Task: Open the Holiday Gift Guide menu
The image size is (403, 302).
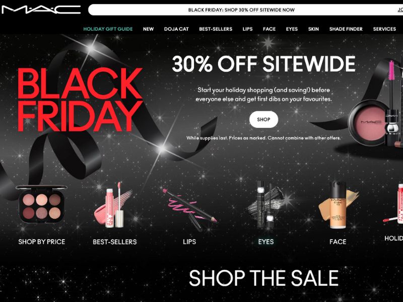Action: point(108,29)
